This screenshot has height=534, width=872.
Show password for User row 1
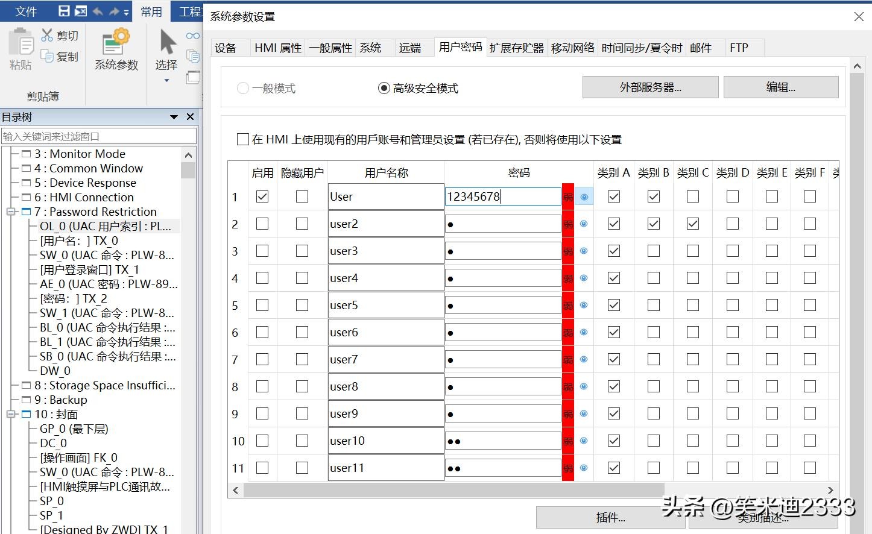click(584, 197)
